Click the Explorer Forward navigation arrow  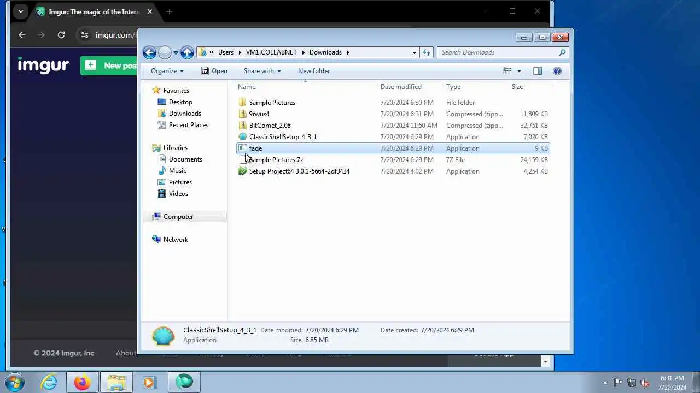coord(165,52)
